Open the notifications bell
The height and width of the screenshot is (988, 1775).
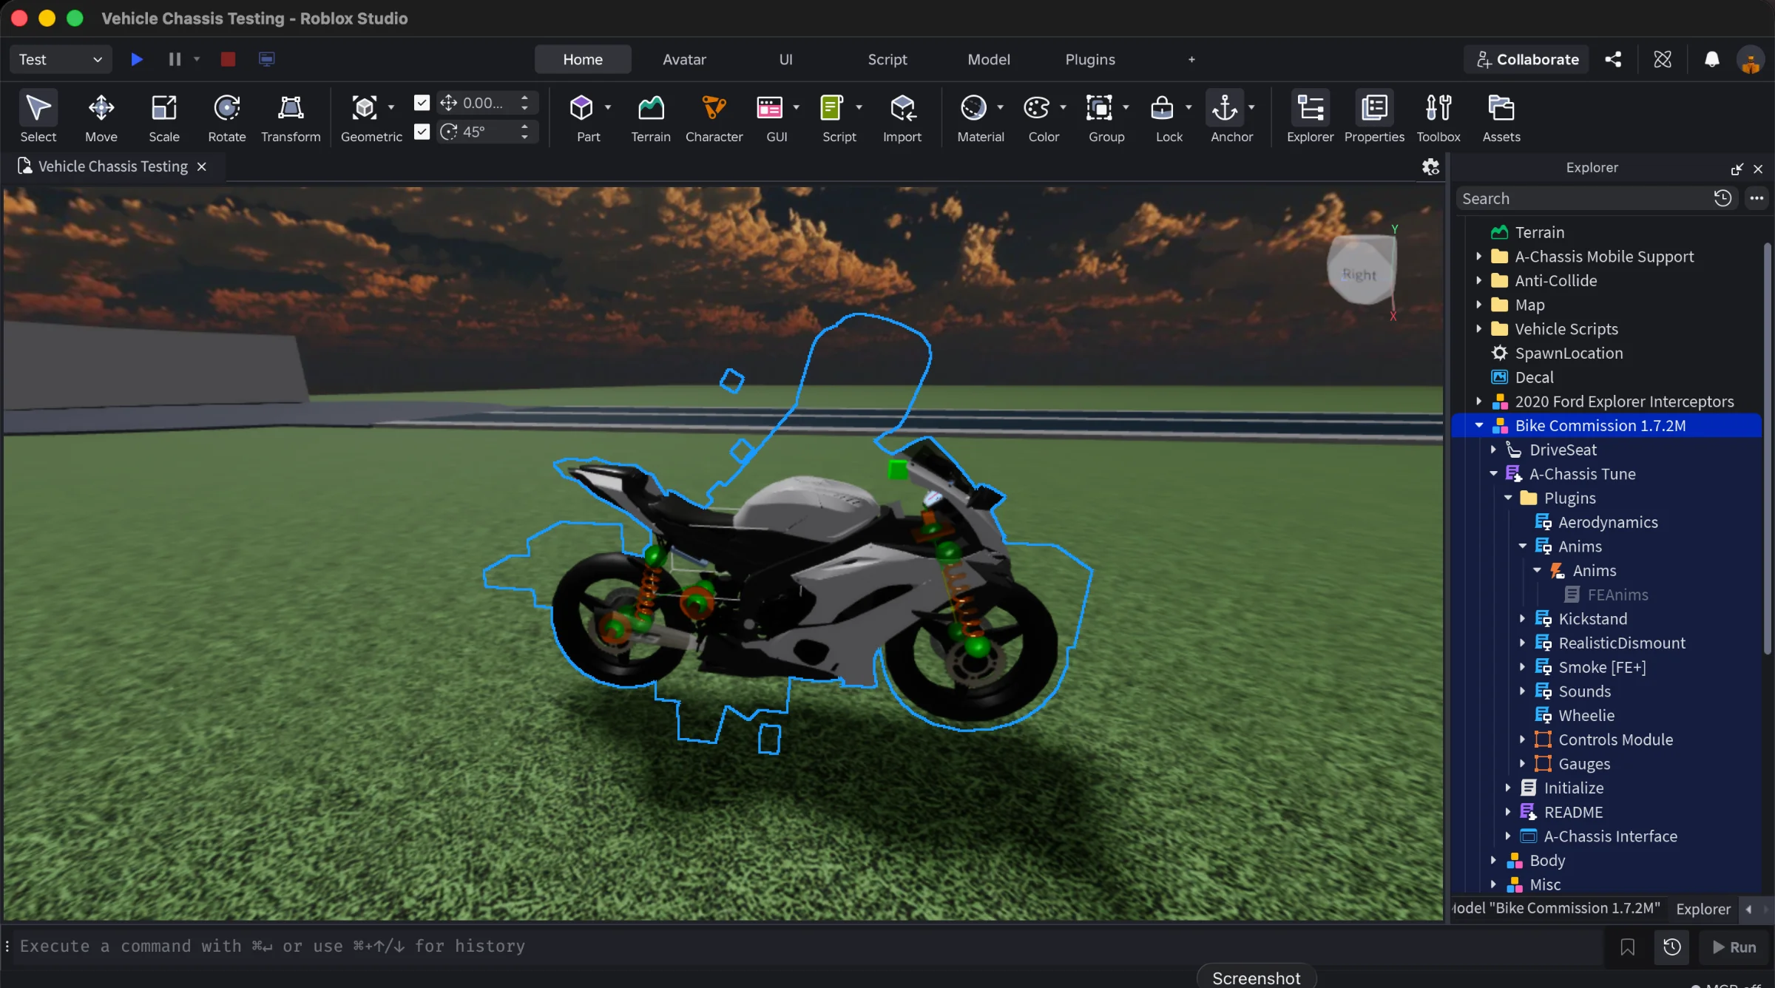[x=1711, y=59]
